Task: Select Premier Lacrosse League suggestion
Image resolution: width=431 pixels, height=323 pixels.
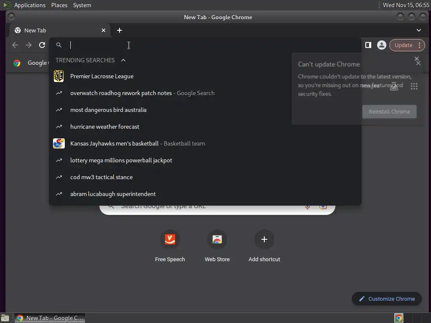Action: [x=205, y=76]
